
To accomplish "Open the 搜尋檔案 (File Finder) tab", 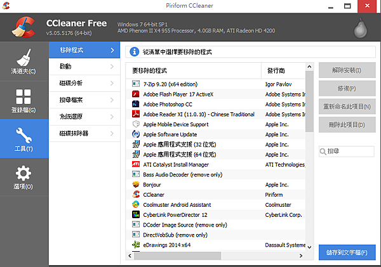I will 84,100.
